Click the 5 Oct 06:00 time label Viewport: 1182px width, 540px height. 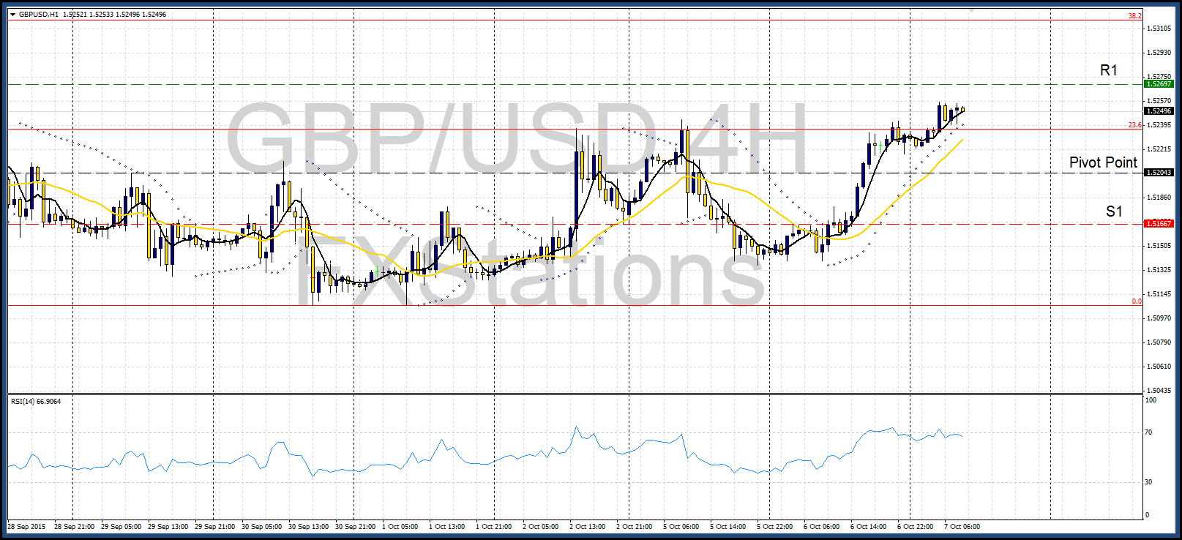click(681, 527)
